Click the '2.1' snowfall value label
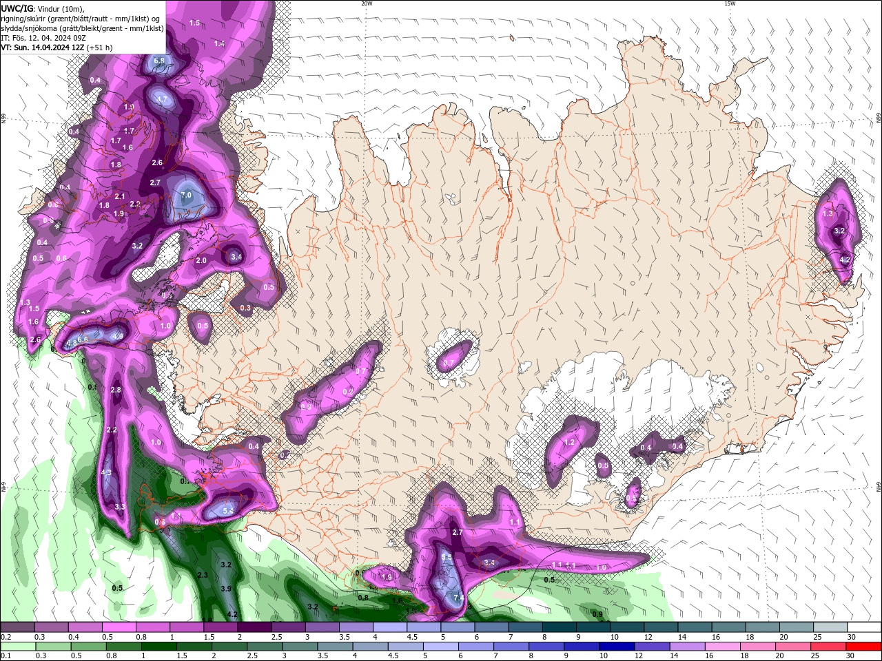The width and height of the screenshot is (882, 661). (x=120, y=196)
